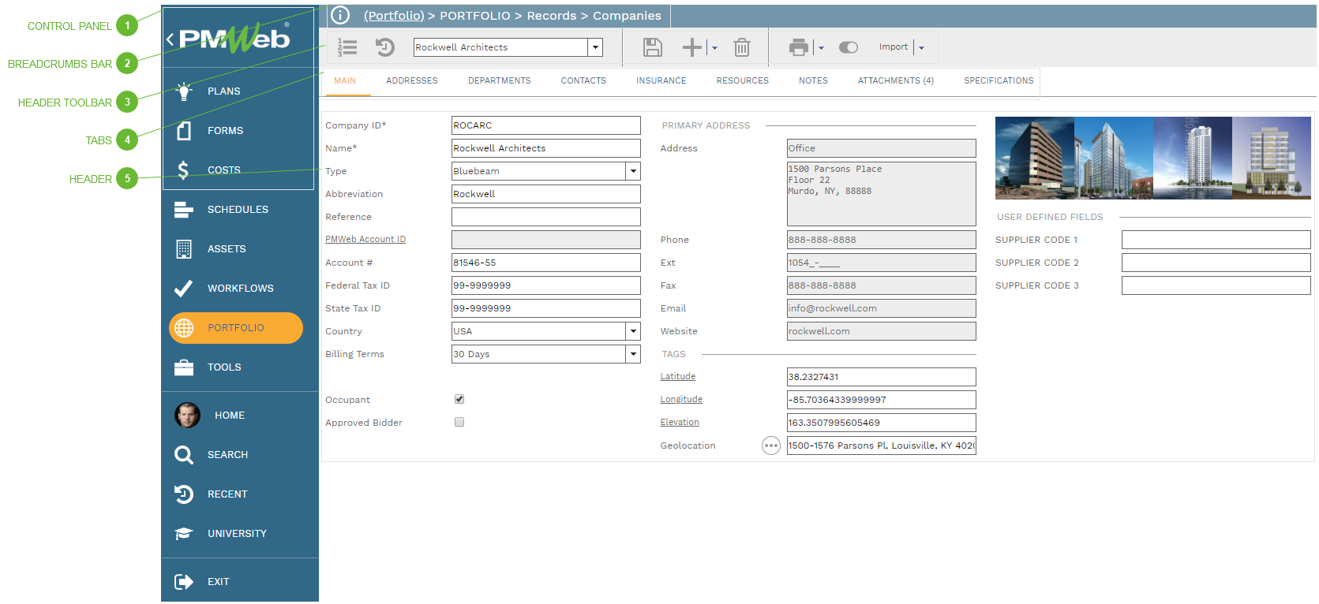Image resolution: width=1319 pixels, height=604 pixels.
Task: Click the plus icon to add record
Action: [691, 47]
